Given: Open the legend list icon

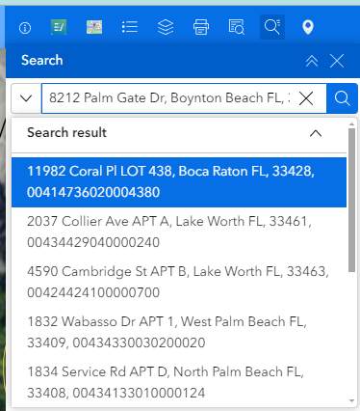Looking at the screenshot, I should point(130,27).
